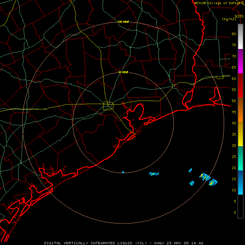Click the 45 value on color scale
The image size is (245, 245).
pyautogui.click(x=234, y=112)
